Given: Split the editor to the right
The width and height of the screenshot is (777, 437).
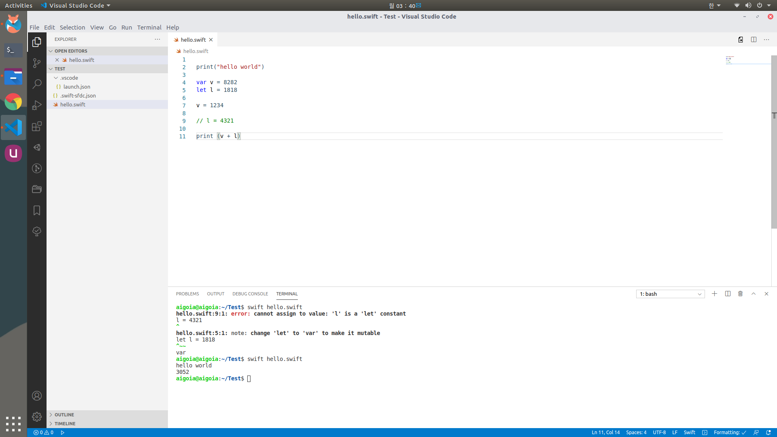Looking at the screenshot, I should [754, 40].
